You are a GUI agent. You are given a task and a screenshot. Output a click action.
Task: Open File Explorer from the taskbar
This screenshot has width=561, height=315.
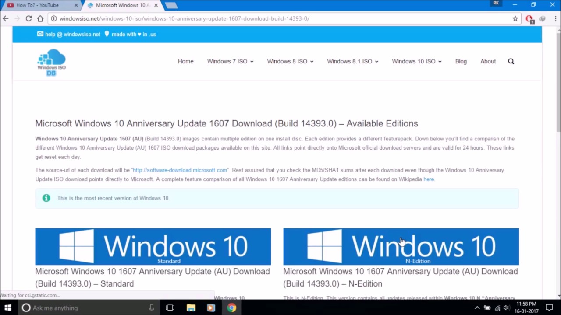click(x=191, y=308)
